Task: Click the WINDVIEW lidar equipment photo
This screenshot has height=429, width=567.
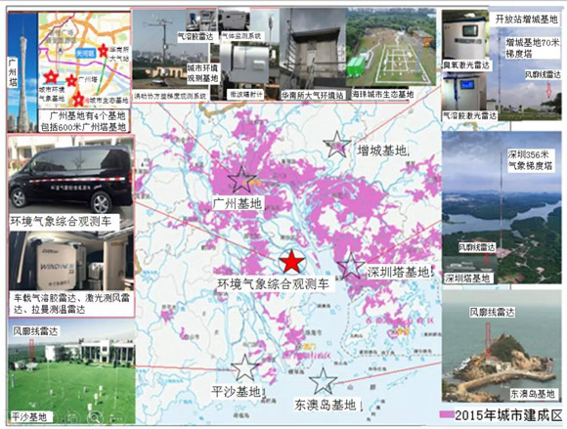Action: click(70, 261)
